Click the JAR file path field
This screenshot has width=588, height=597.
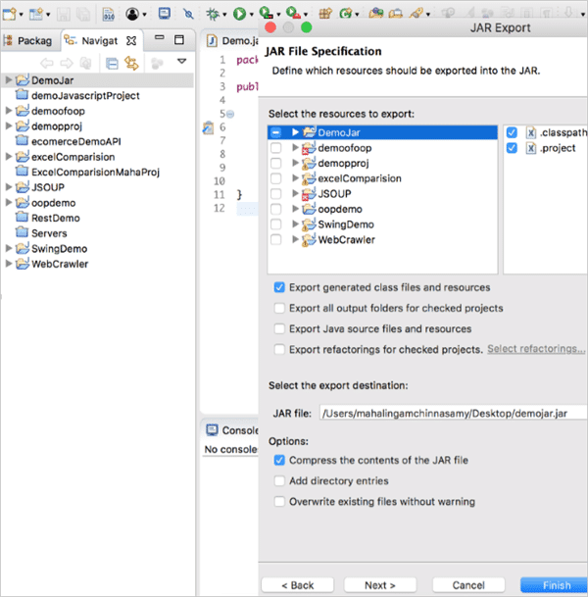pos(454,413)
